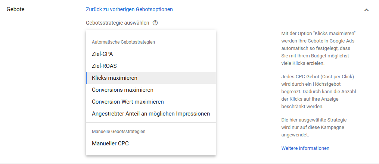Screen dimensions: 379x164
Task: Click the help icon beside Gebotsstrategie auswählen
Action: coord(155,23)
